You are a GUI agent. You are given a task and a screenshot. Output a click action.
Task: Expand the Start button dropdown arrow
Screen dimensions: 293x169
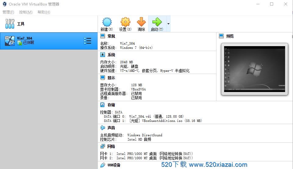tap(168, 24)
